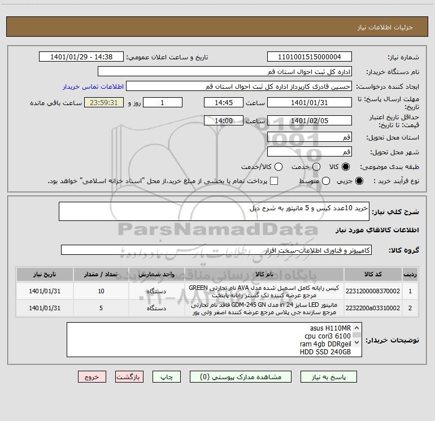Click the response deadline date 1401/01/31 field

pyautogui.click(x=310, y=102)
